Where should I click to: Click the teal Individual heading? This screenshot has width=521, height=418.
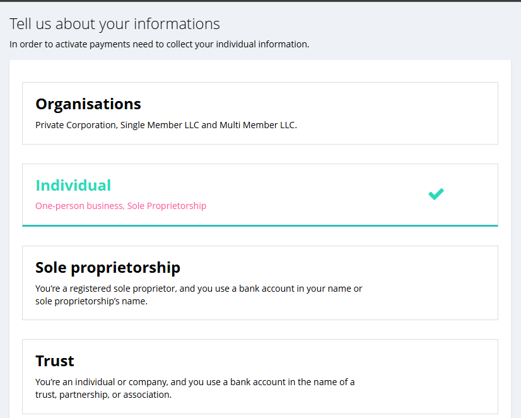point(73,186)
